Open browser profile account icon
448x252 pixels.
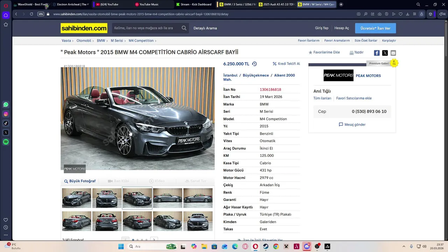(x=421, y=14)
